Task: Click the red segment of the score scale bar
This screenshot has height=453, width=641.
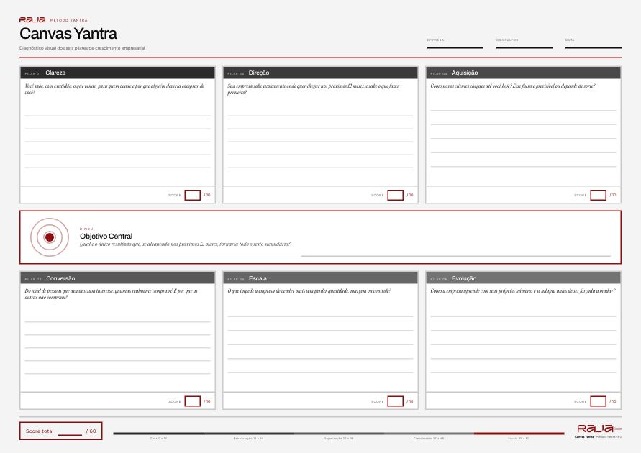Action: point(519,434)
